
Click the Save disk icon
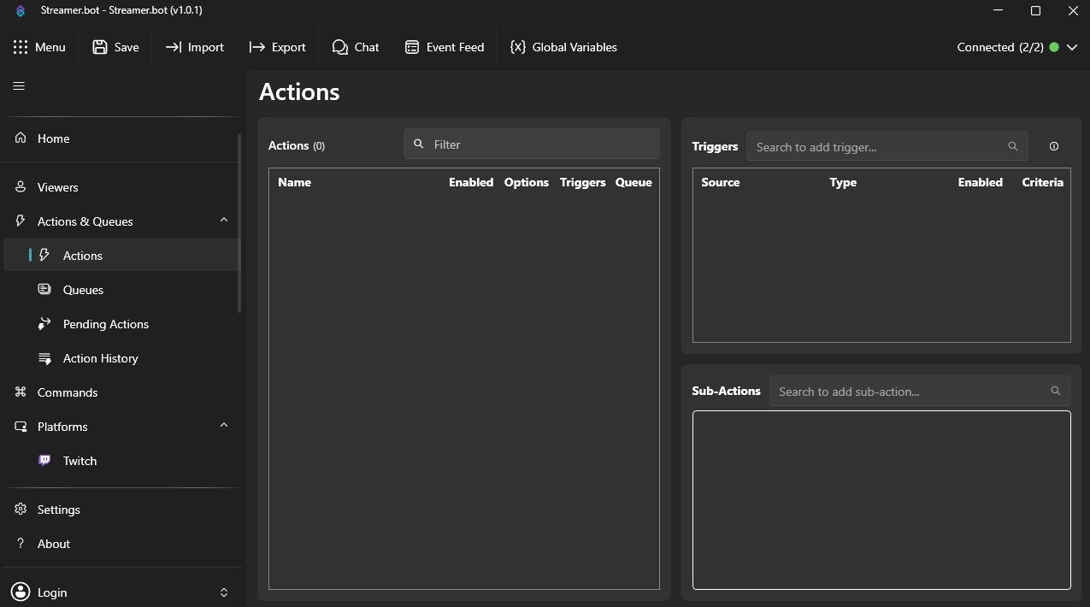100,47
